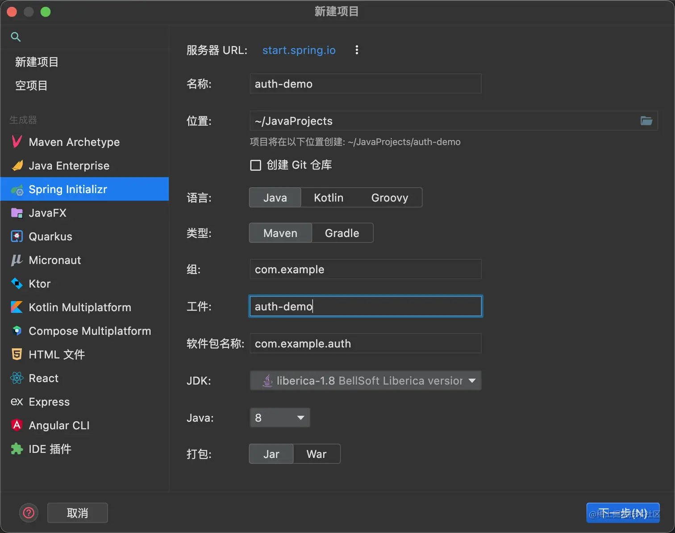Click the search magnifier icon
675x533 pixels.
click(x=16, y=37)
